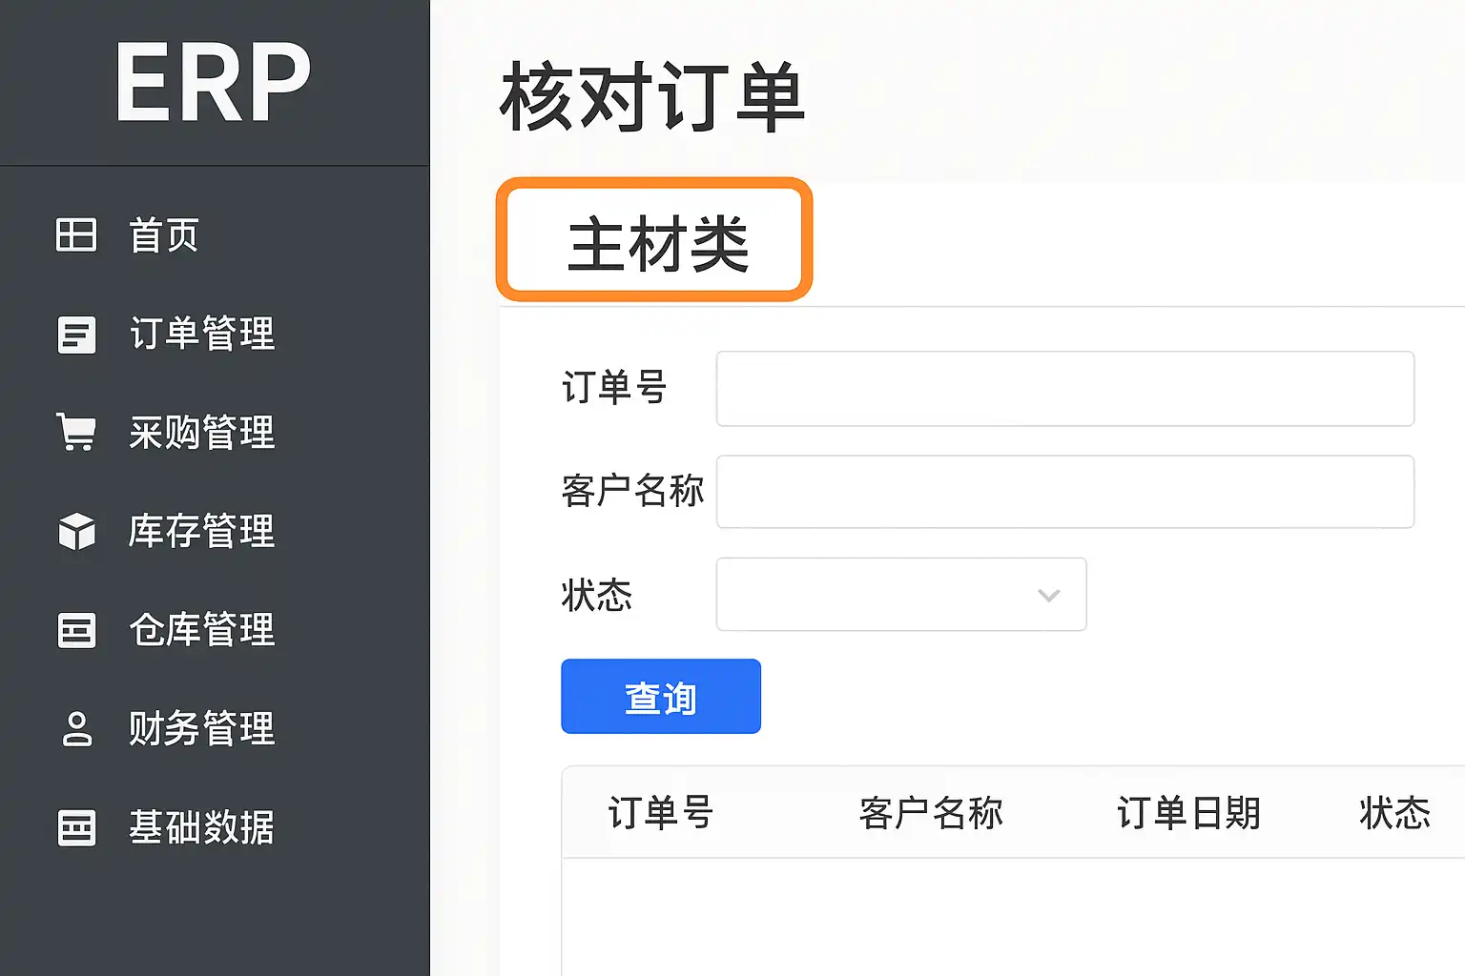The width and height of the screenshot is (1465, 976).
Task: Click the 首页 home grid icon
Action: tap(76, 234)
